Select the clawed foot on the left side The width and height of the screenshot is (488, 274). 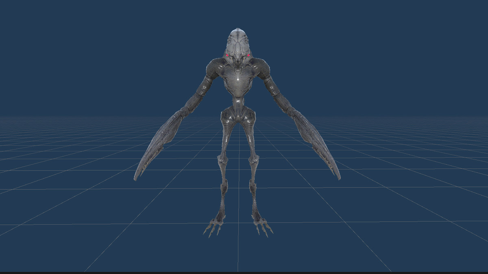pos(214,226)
